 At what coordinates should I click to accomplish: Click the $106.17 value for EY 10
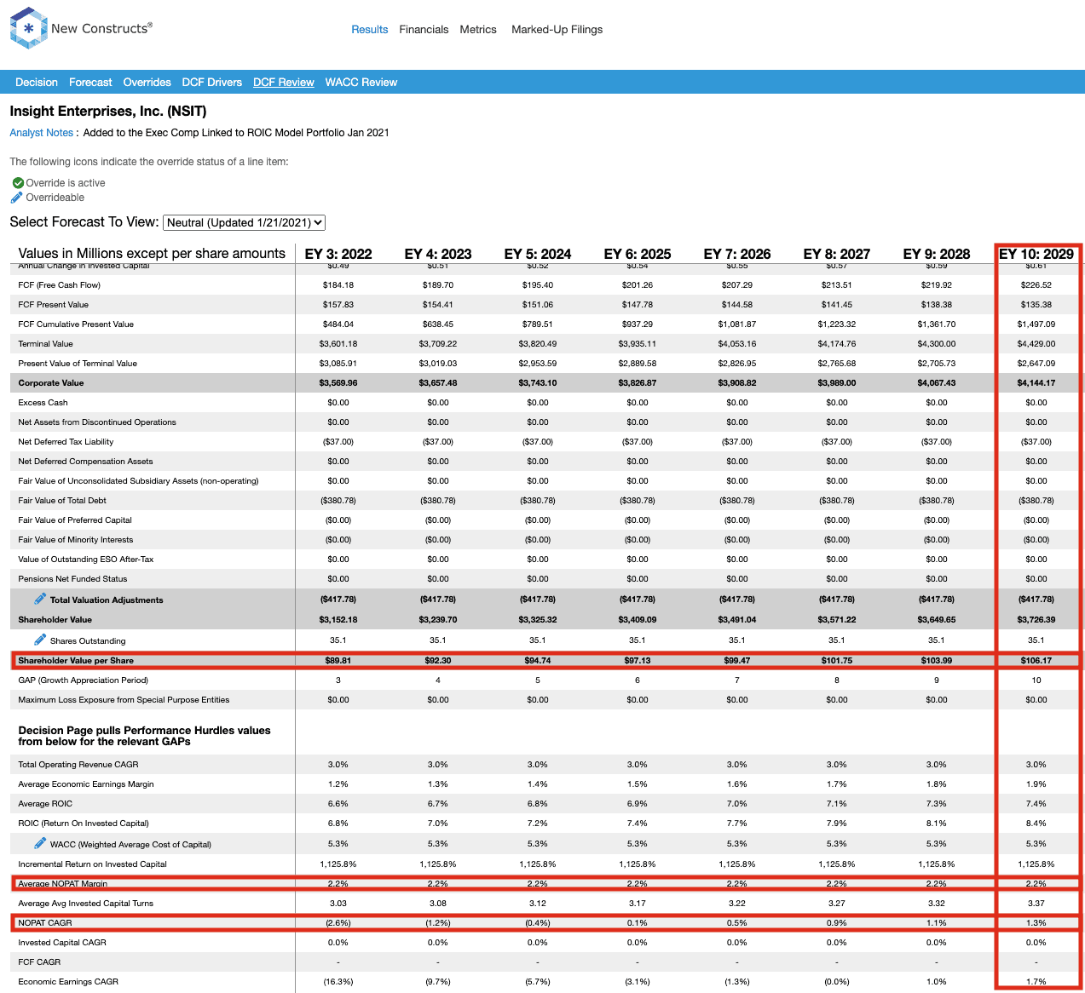click(1036, 661)
